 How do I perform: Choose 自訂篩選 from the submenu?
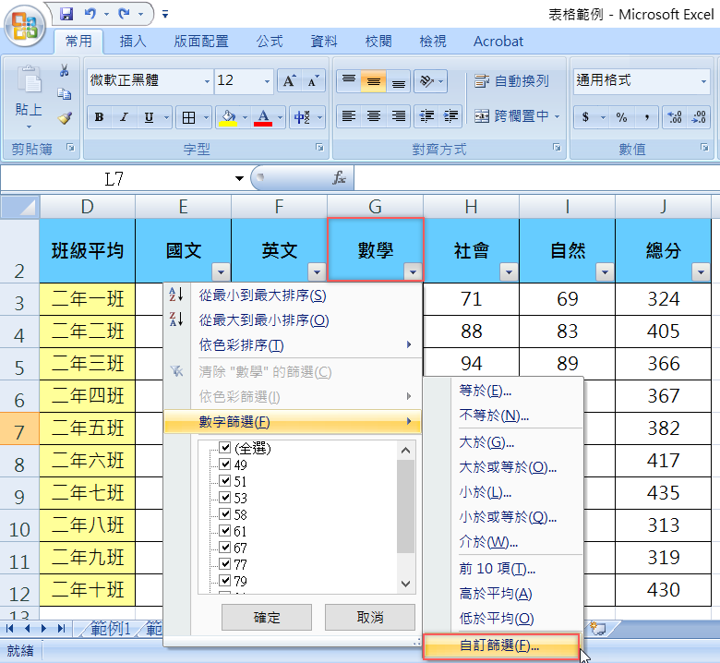point(499,645)
